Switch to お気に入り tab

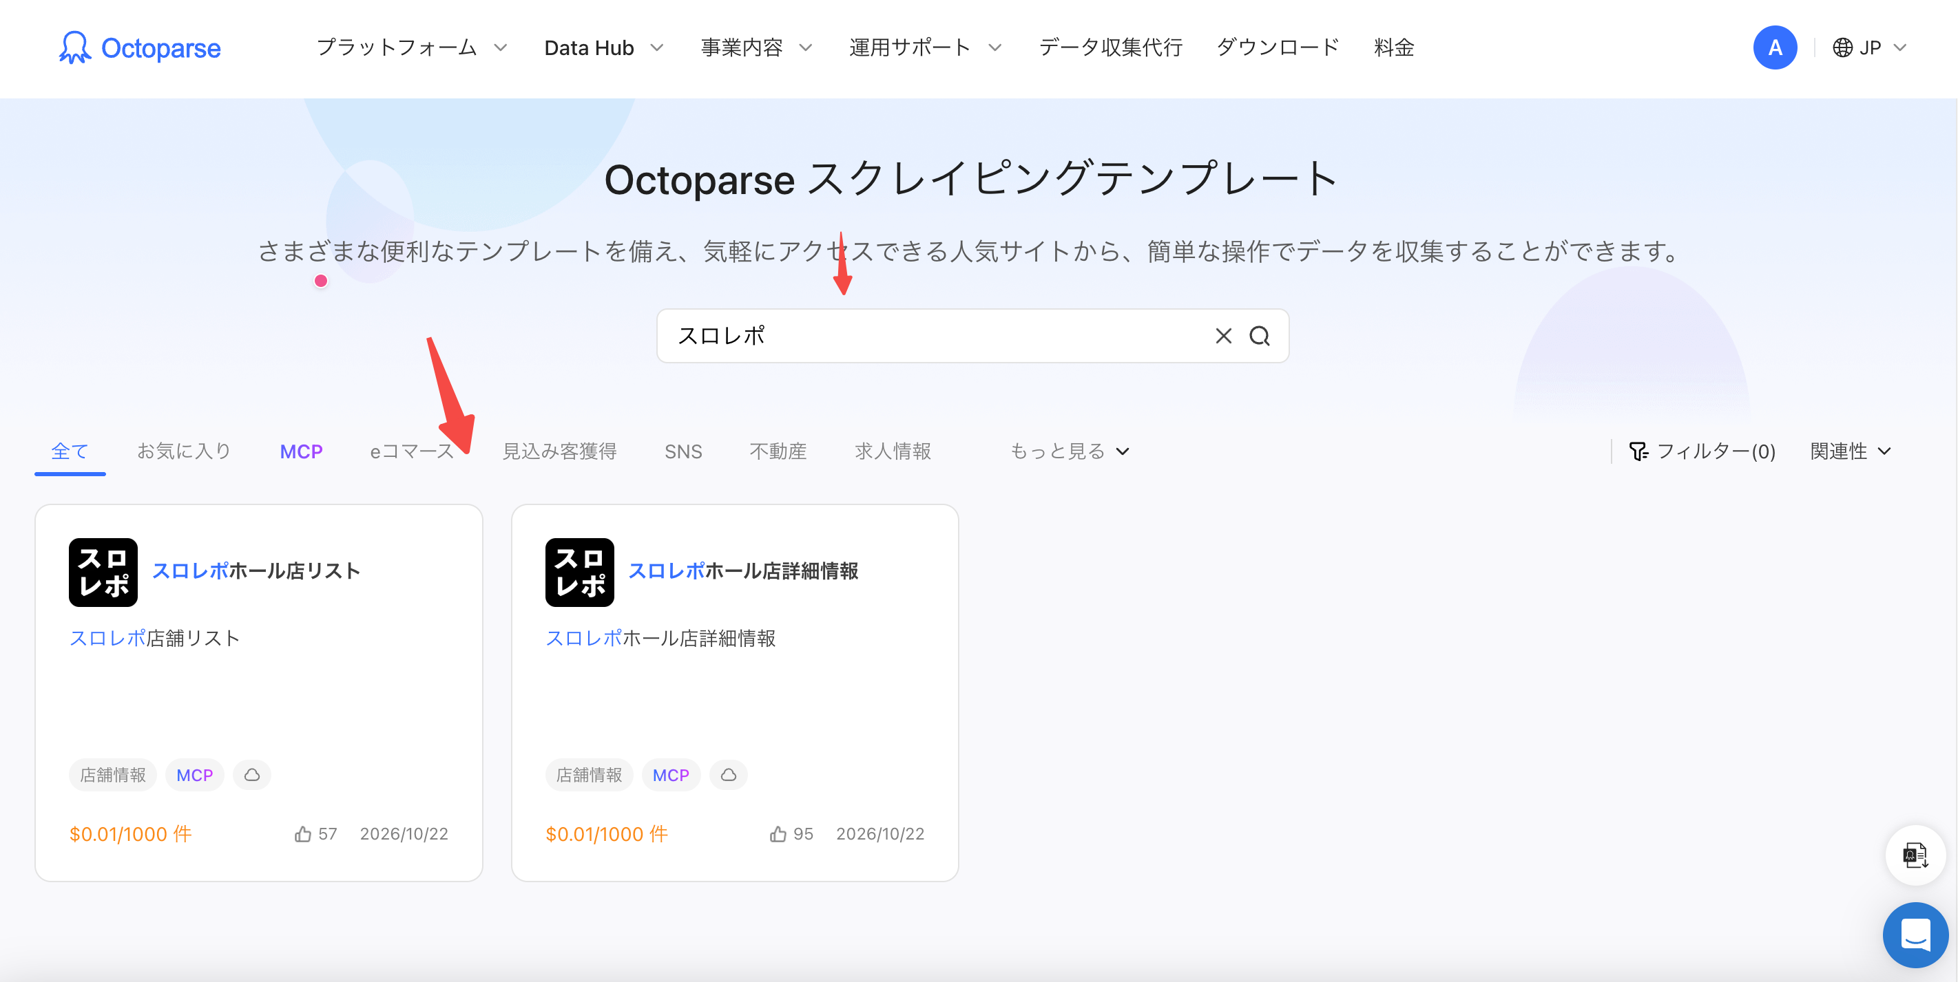pos(184,451)
